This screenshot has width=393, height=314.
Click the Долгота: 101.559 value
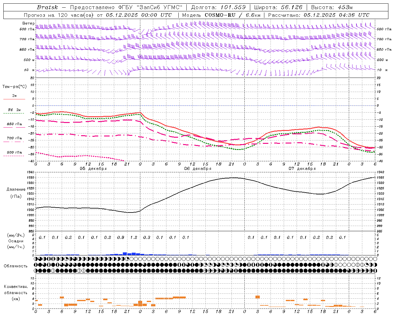click(x=218, y=7)
